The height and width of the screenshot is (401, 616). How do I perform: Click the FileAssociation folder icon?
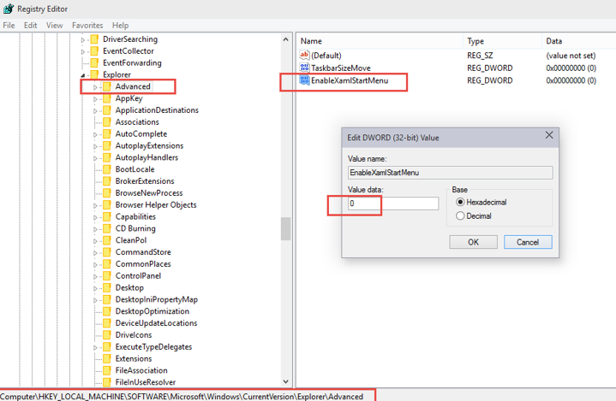107,370
